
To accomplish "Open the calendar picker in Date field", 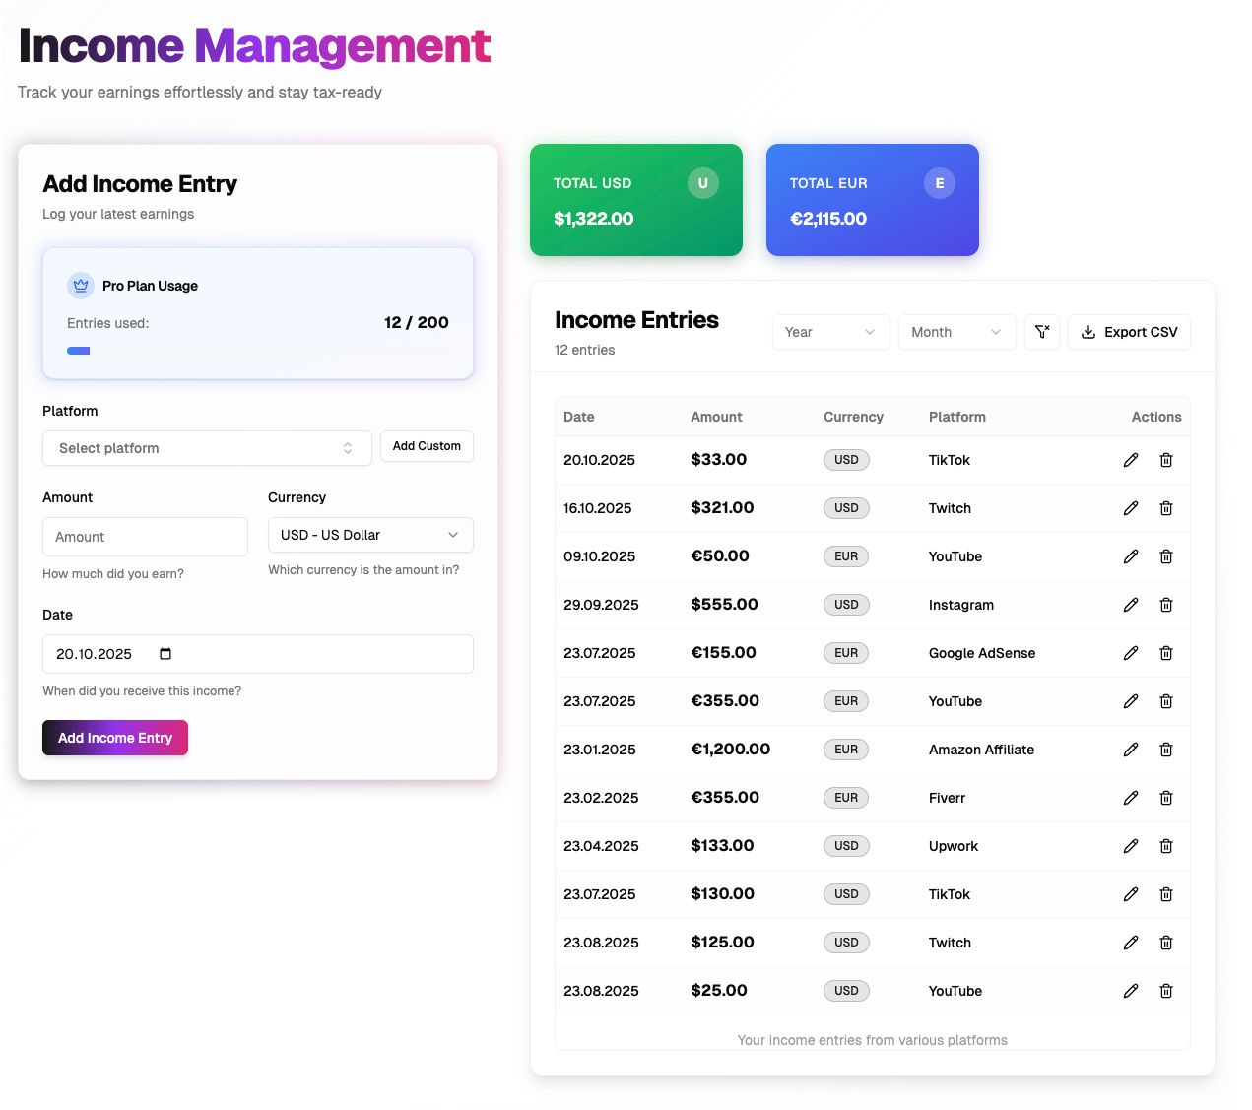I will [165, 654].
